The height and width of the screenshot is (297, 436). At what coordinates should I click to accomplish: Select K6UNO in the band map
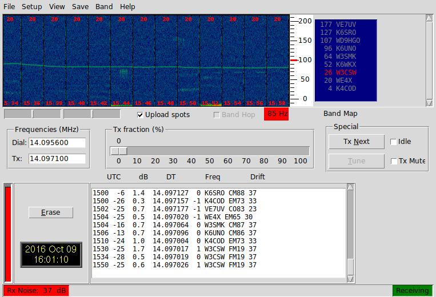point(340,49)
